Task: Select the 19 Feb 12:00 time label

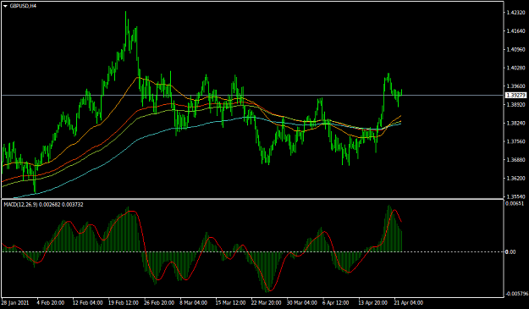Action: coord(123,303)
